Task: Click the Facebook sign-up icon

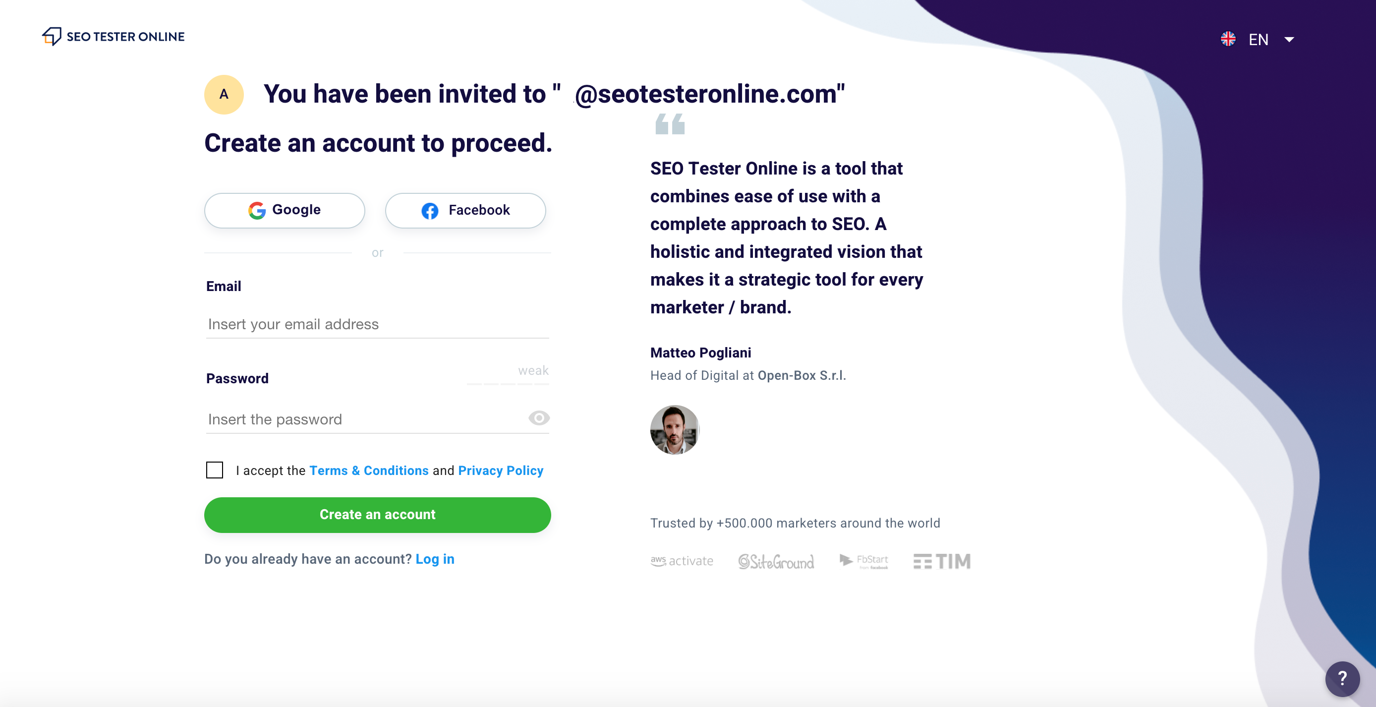Action: coord(429,211)
